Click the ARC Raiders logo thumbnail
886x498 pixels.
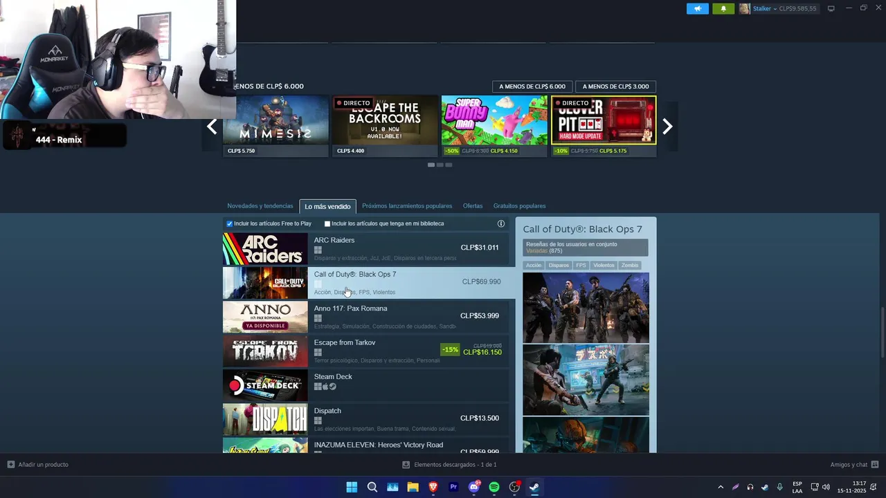pyautogui.click(x=265, y=249)
